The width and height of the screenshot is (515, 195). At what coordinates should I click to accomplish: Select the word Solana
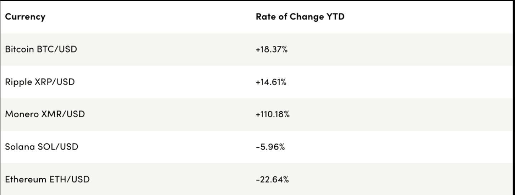pos(20,147)
